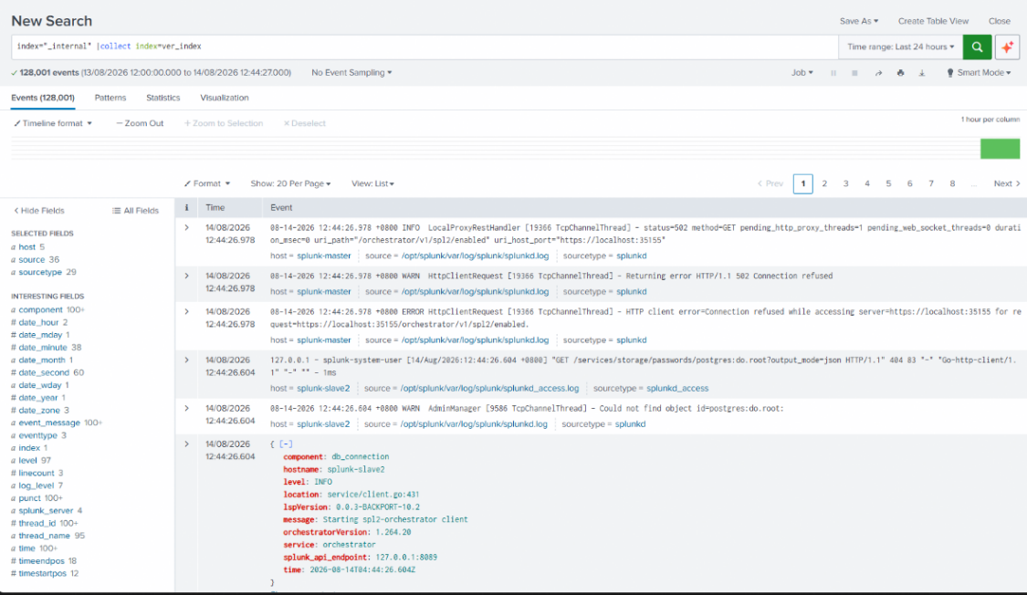This screenshot has height=595, width=1027.
Task: Click the Time column header
Action: [215, 207]
